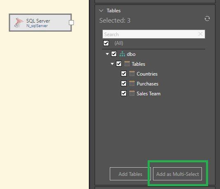Collapse the Tables folder tree node
220x189 pixels.
point(112,64)
